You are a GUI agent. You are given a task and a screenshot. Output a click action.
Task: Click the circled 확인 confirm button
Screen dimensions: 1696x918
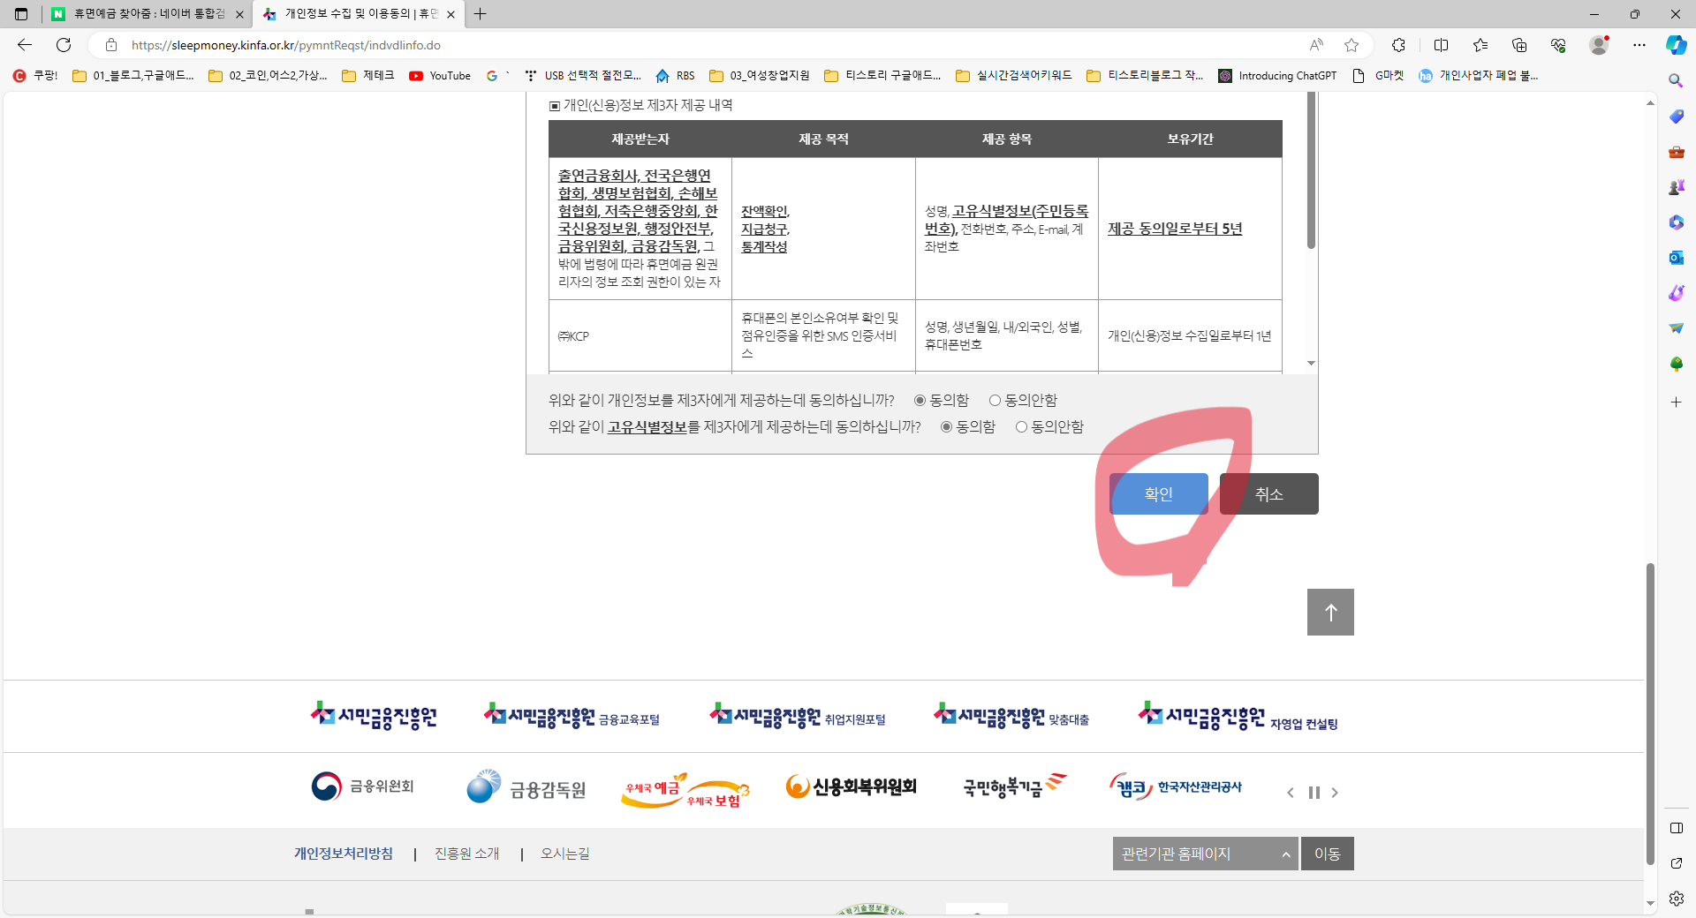(x=1158, y=493)
